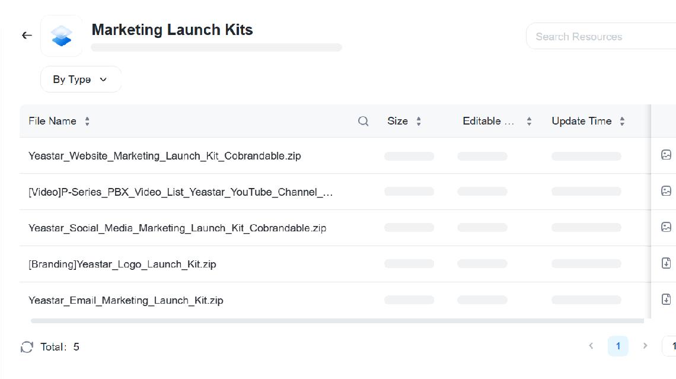Download icon for Email Marketing Launch Kit row
The width and height of the screenshot is (676, 379).
coord(666,299)
